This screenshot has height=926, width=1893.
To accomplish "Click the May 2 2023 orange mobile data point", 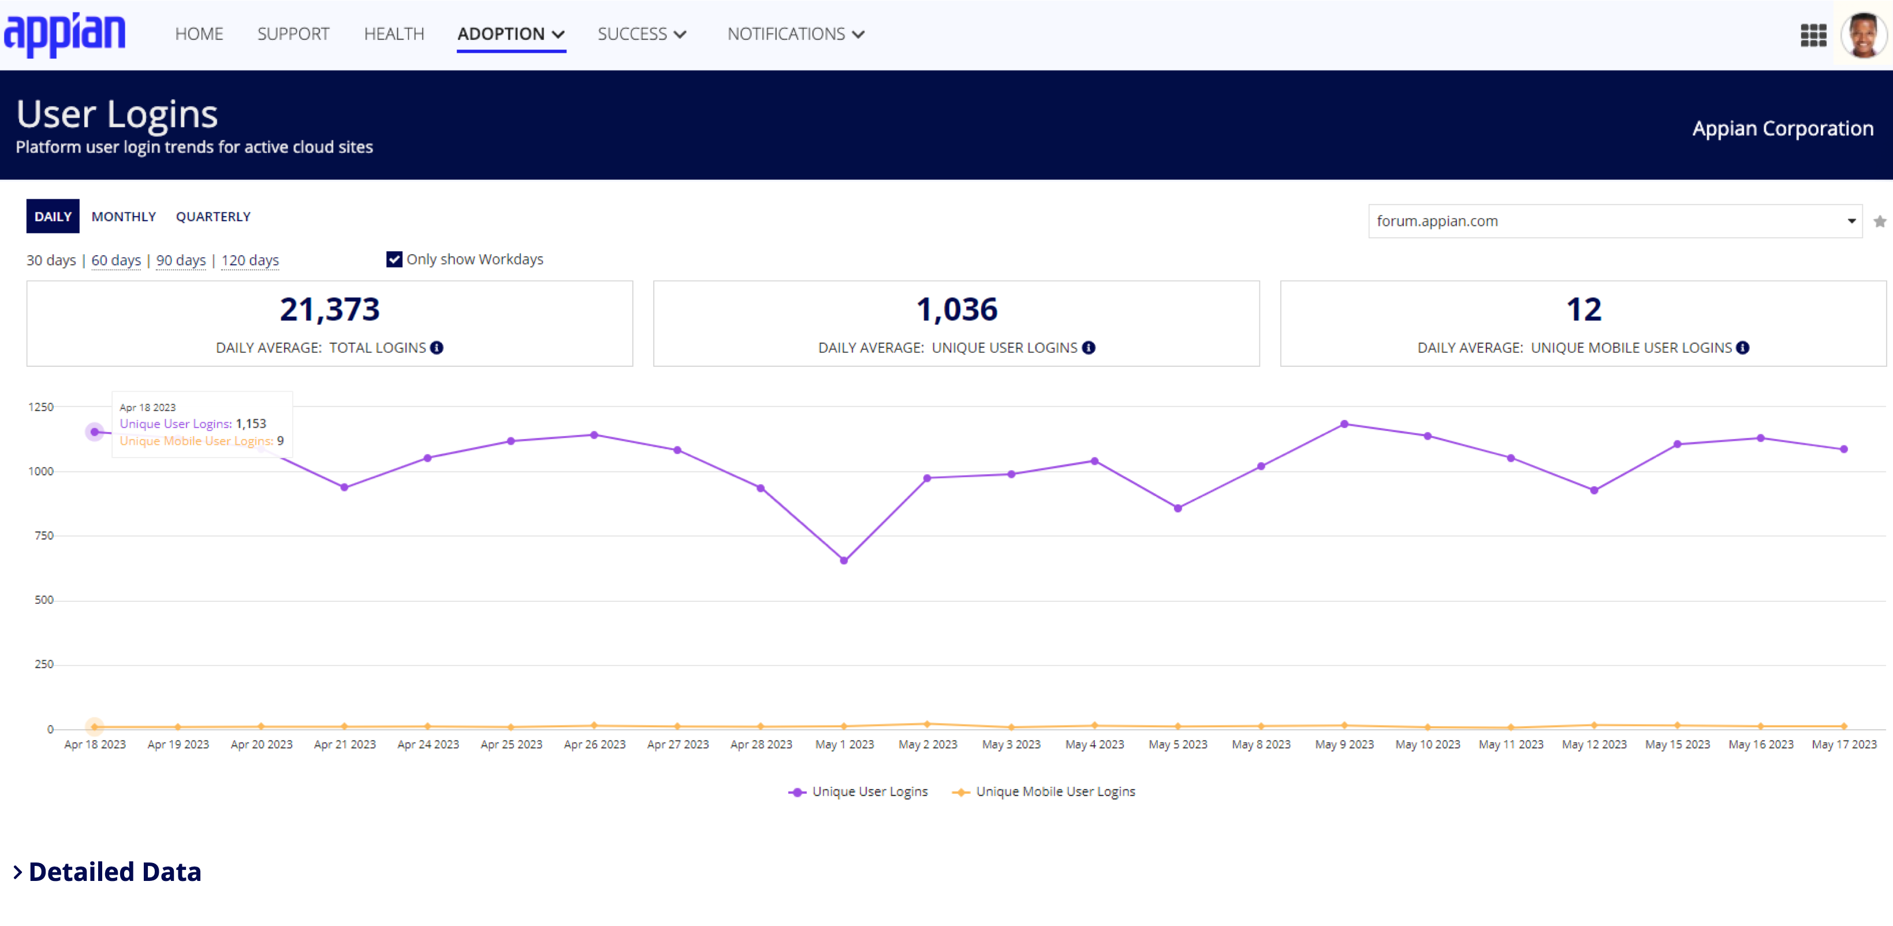I will point(927,724).
